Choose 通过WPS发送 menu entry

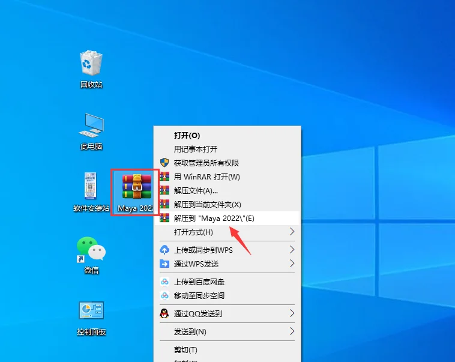click(227, 264)
